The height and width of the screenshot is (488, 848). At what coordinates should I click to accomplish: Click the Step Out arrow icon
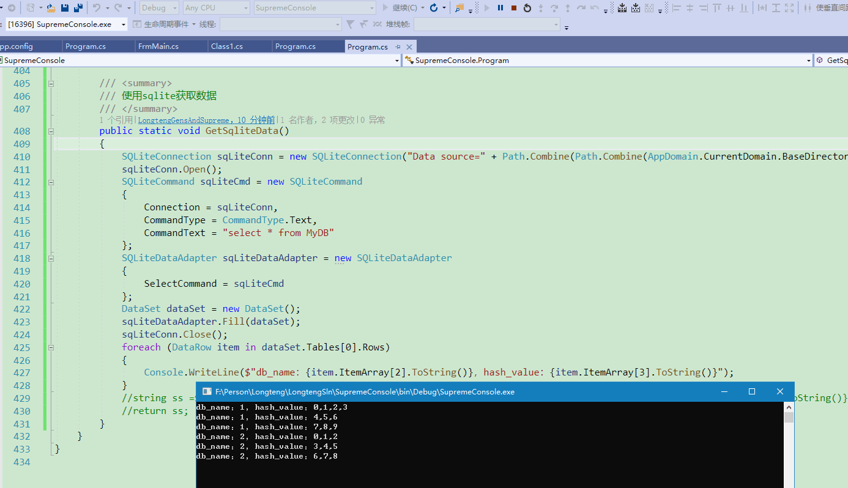point(568,8)
